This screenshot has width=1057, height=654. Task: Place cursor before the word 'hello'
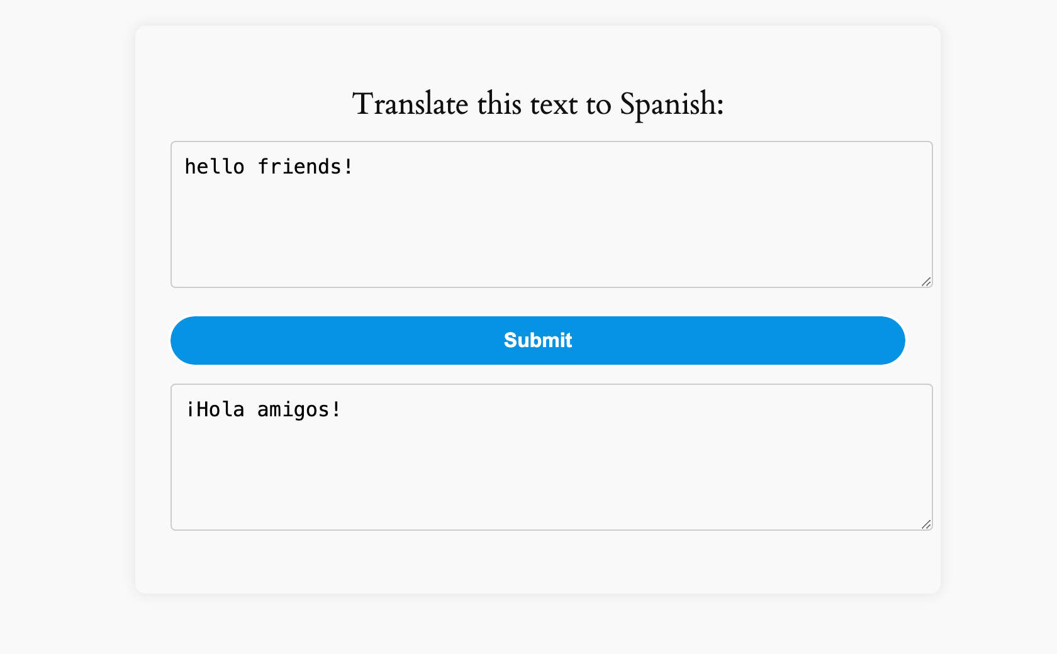coord(185,166)
